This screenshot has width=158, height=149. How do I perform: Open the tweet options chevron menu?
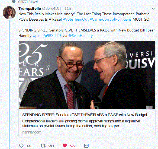pyautogui.click(x=153, y=9)
